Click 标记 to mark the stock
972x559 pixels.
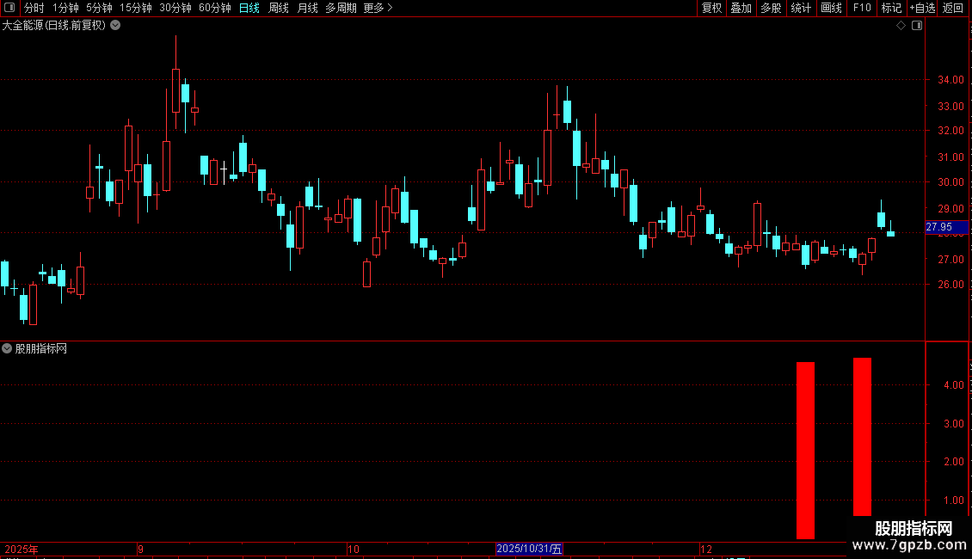pyautogui.click(x=891, y=8)
